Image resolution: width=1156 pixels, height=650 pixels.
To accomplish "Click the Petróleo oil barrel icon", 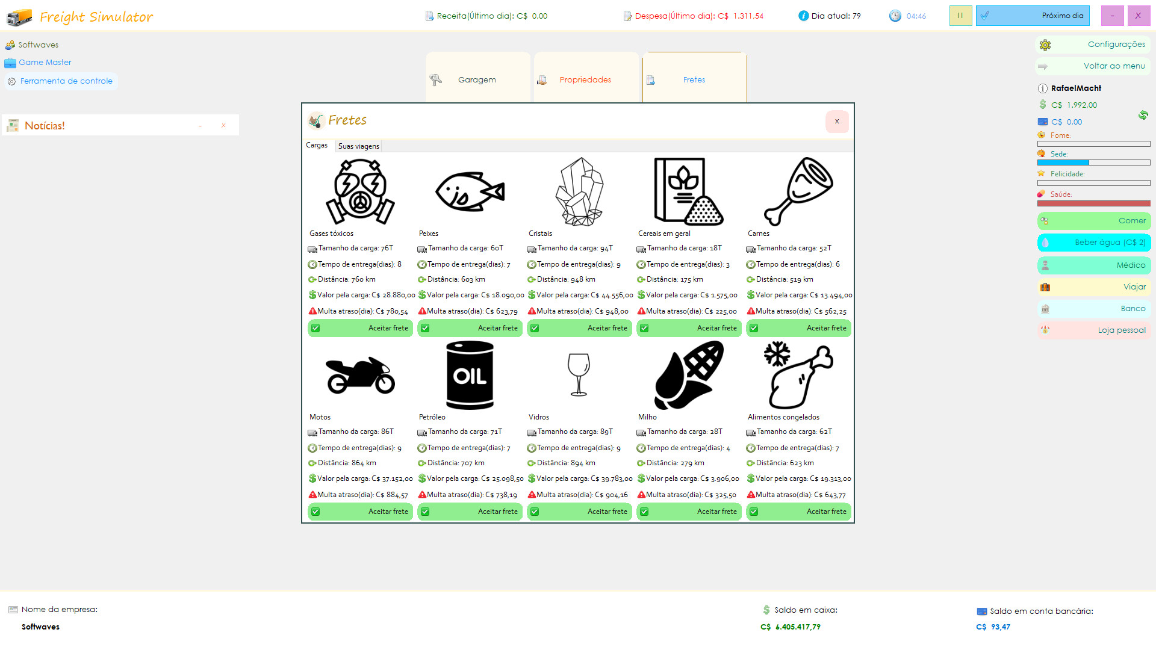I will point(470,376).
